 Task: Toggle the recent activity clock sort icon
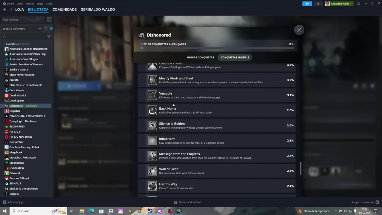46,29
